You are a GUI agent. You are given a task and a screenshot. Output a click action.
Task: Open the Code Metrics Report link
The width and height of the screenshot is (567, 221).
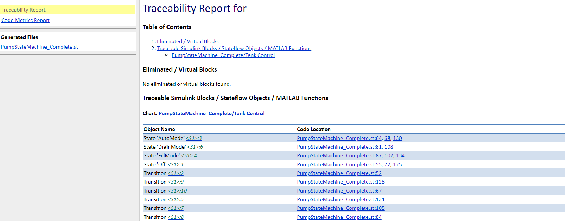click(x=26, y=20)
